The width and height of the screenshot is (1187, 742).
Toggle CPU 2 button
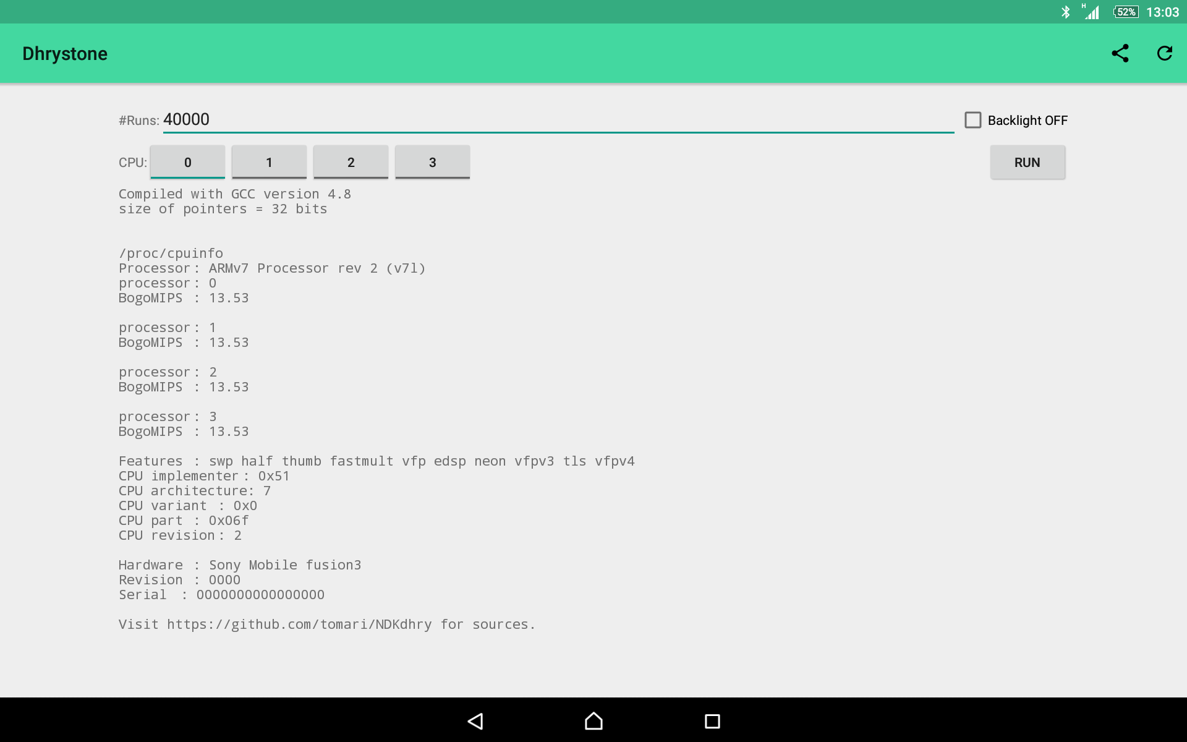pos(351,162)
